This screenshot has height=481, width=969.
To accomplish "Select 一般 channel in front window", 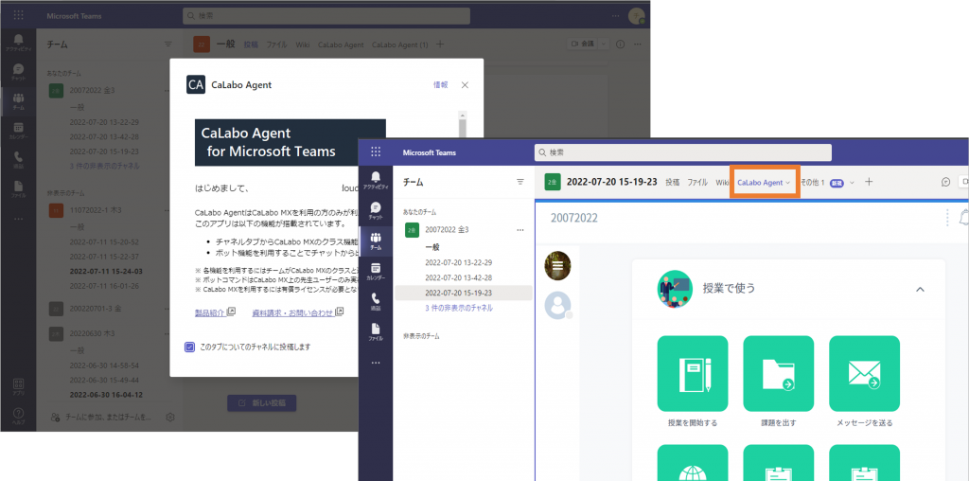I will [432, 247].
